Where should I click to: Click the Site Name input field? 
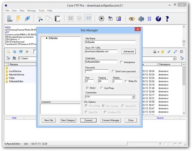tap(110, 42)
